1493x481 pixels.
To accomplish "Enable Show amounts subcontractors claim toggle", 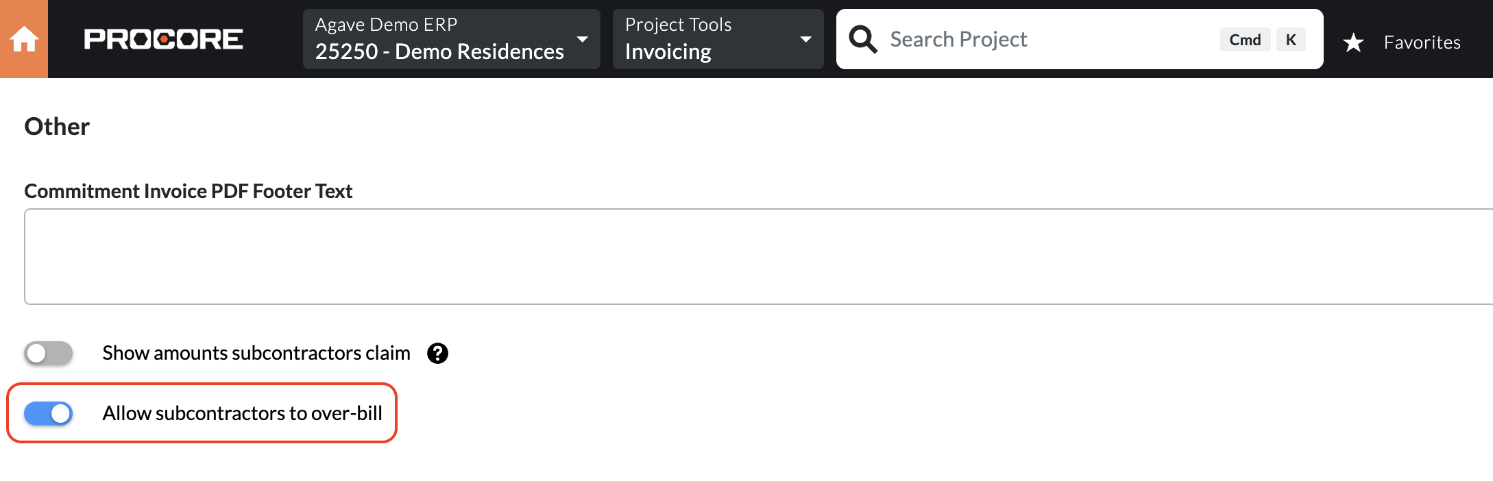I will coord(49,354).
